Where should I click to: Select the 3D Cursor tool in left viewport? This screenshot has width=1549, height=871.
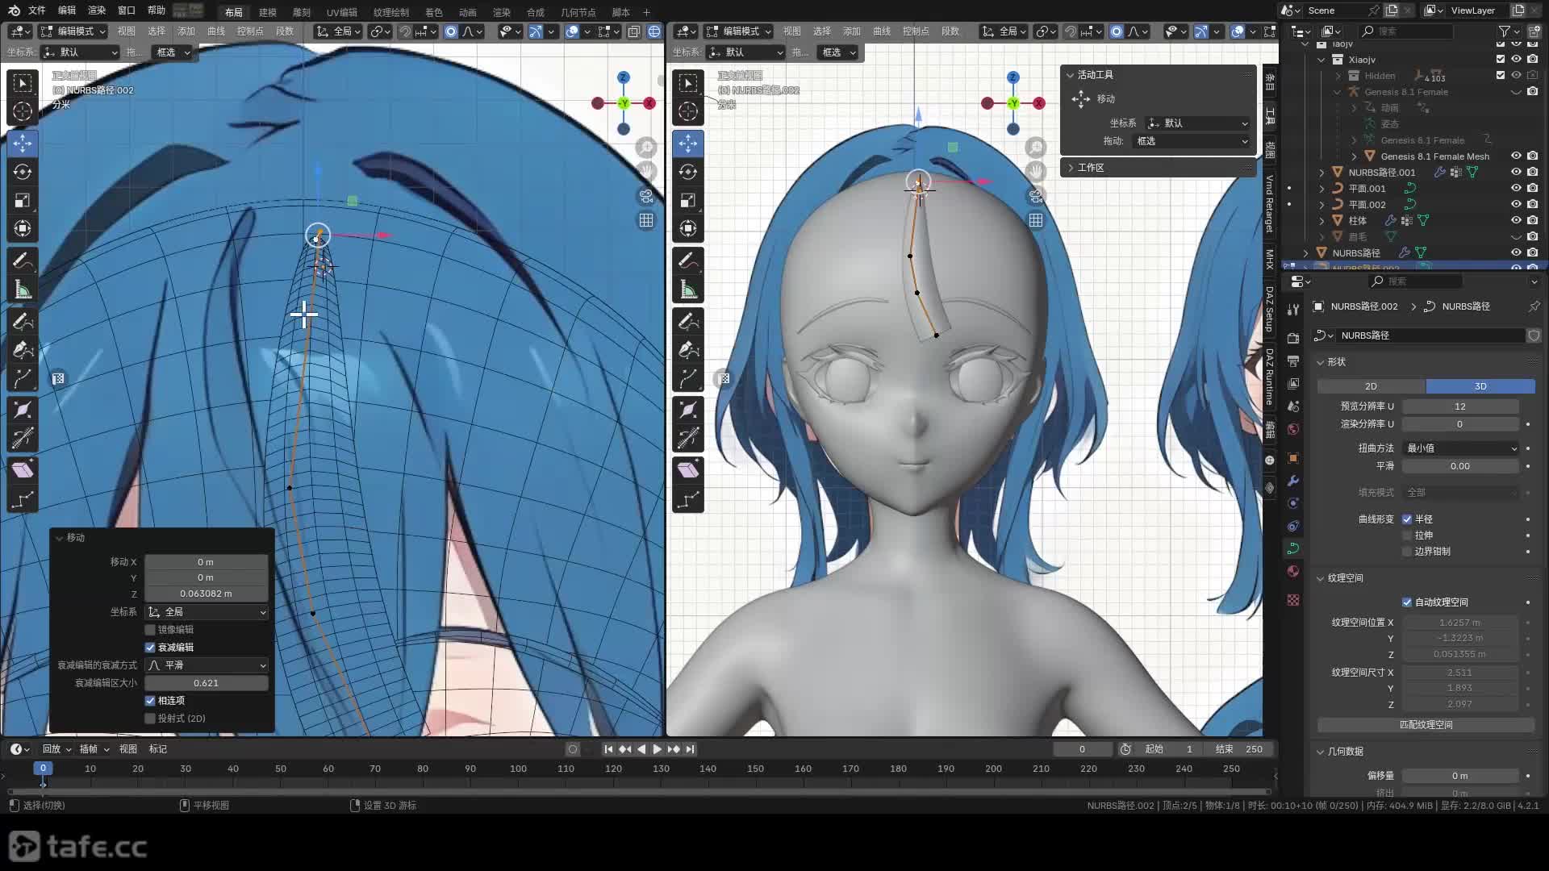[x=23, y=111]
